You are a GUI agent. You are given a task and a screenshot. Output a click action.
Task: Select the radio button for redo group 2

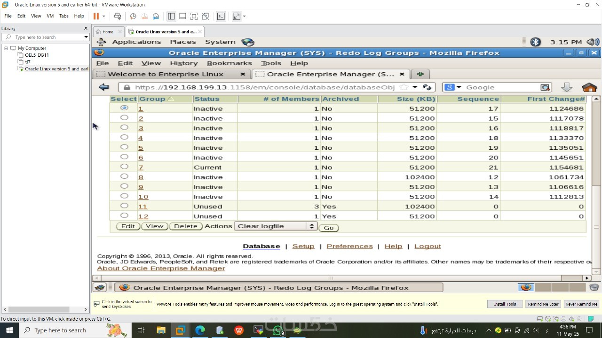(x=124, y=118)
